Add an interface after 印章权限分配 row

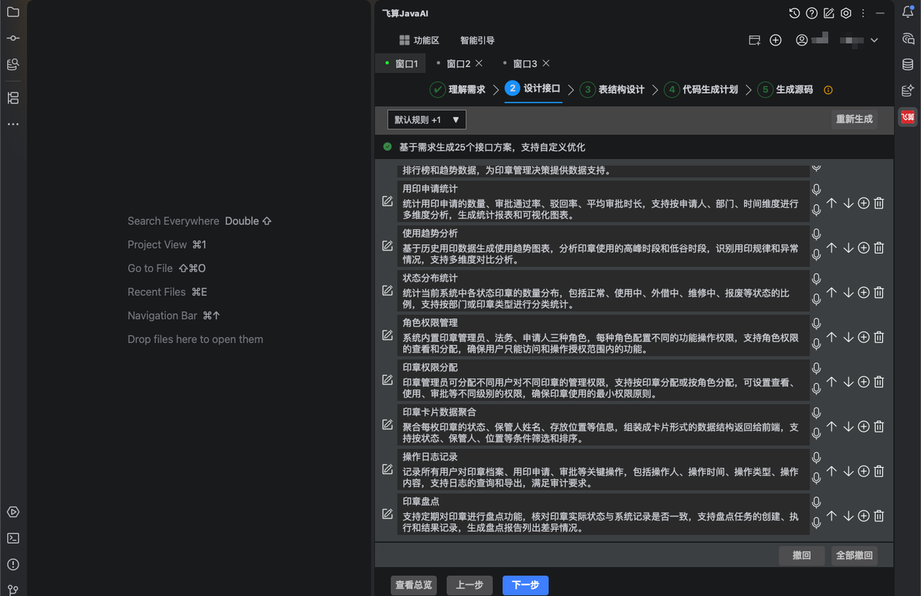863,382
